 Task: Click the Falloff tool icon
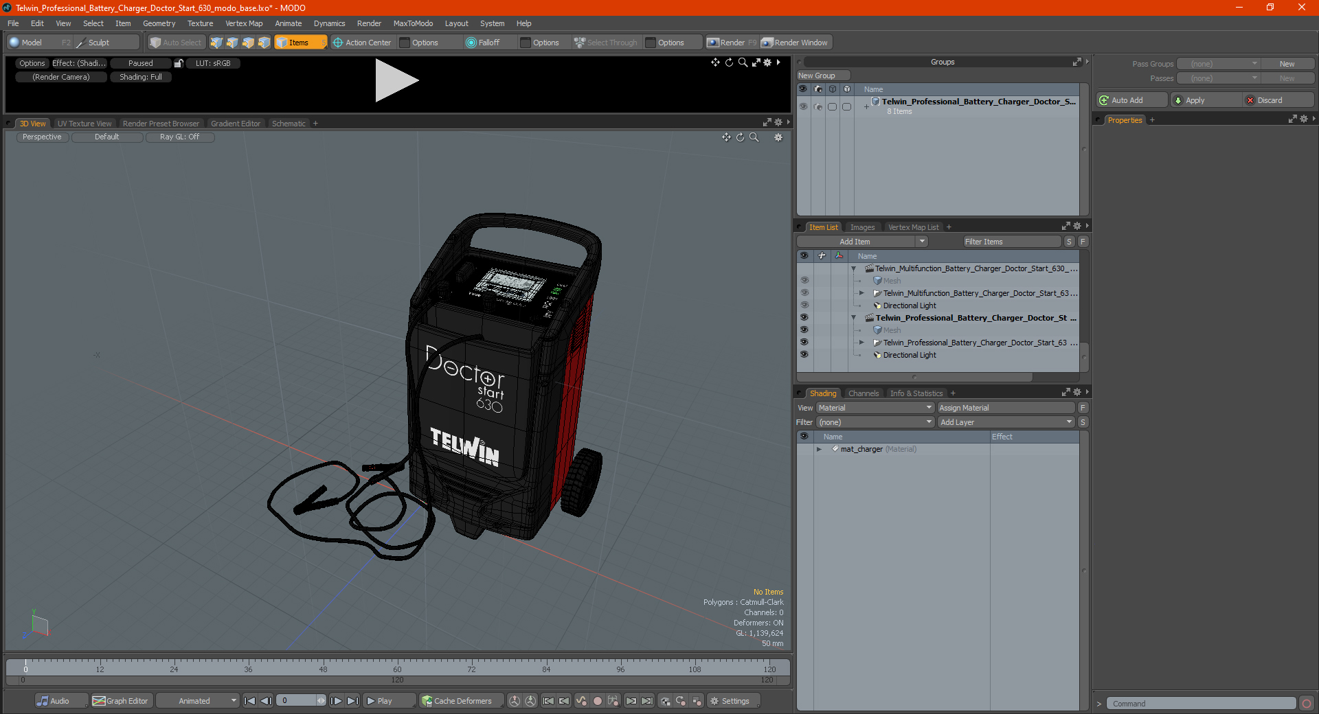(x=471, y=43)
